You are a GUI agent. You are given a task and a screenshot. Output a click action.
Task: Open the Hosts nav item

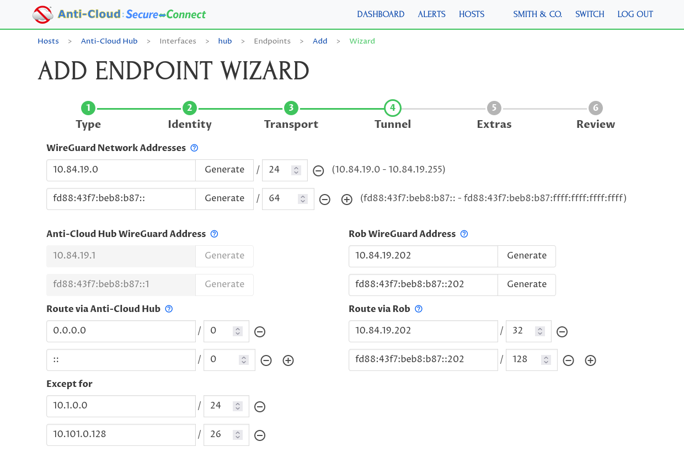[x=472, y=14]
